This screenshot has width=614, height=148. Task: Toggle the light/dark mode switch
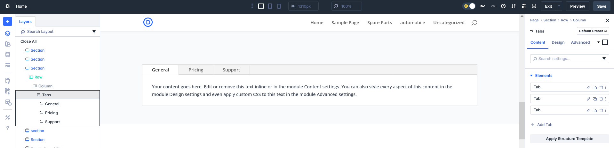469,6
